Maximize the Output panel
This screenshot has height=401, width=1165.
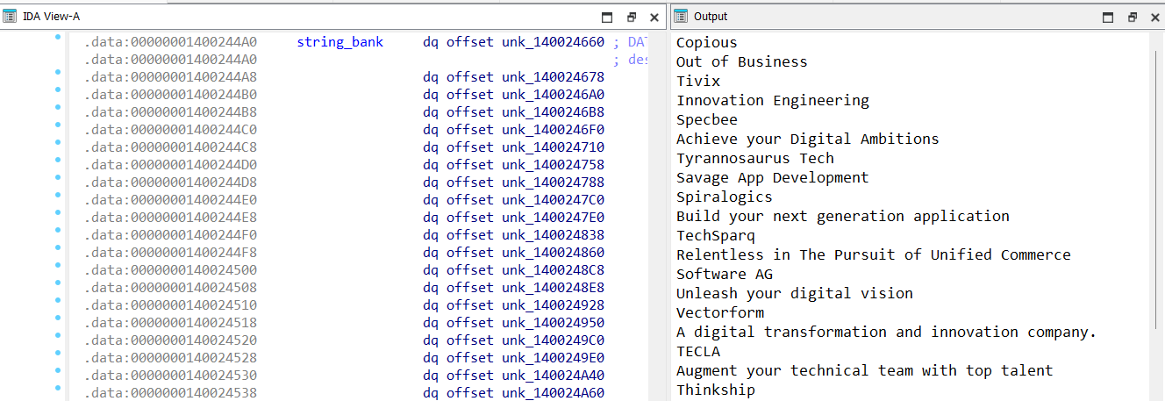(1108, 18)
